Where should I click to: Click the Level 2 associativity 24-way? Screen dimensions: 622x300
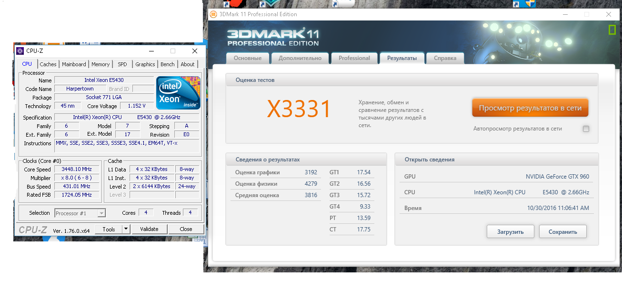click(x=187, y=186)
